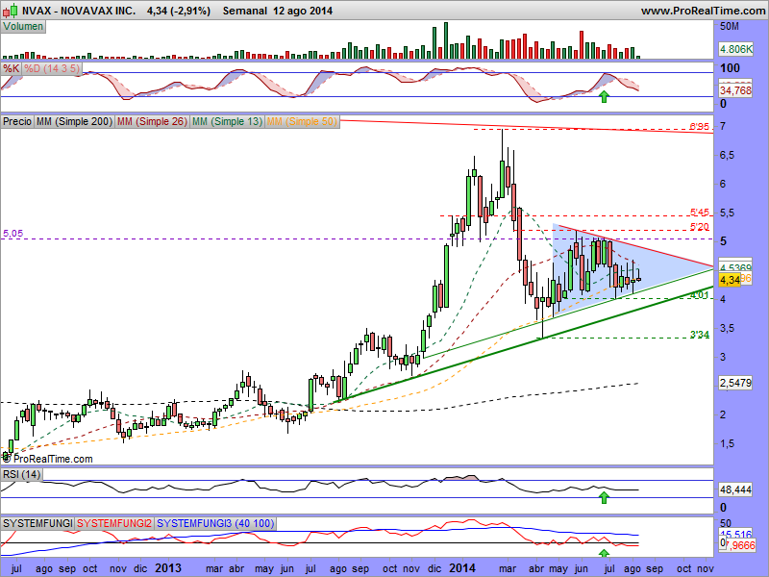This screenshot has width=769, height=577.
Task: Click the 4.806K volume value box
Action: pos(735,49)
